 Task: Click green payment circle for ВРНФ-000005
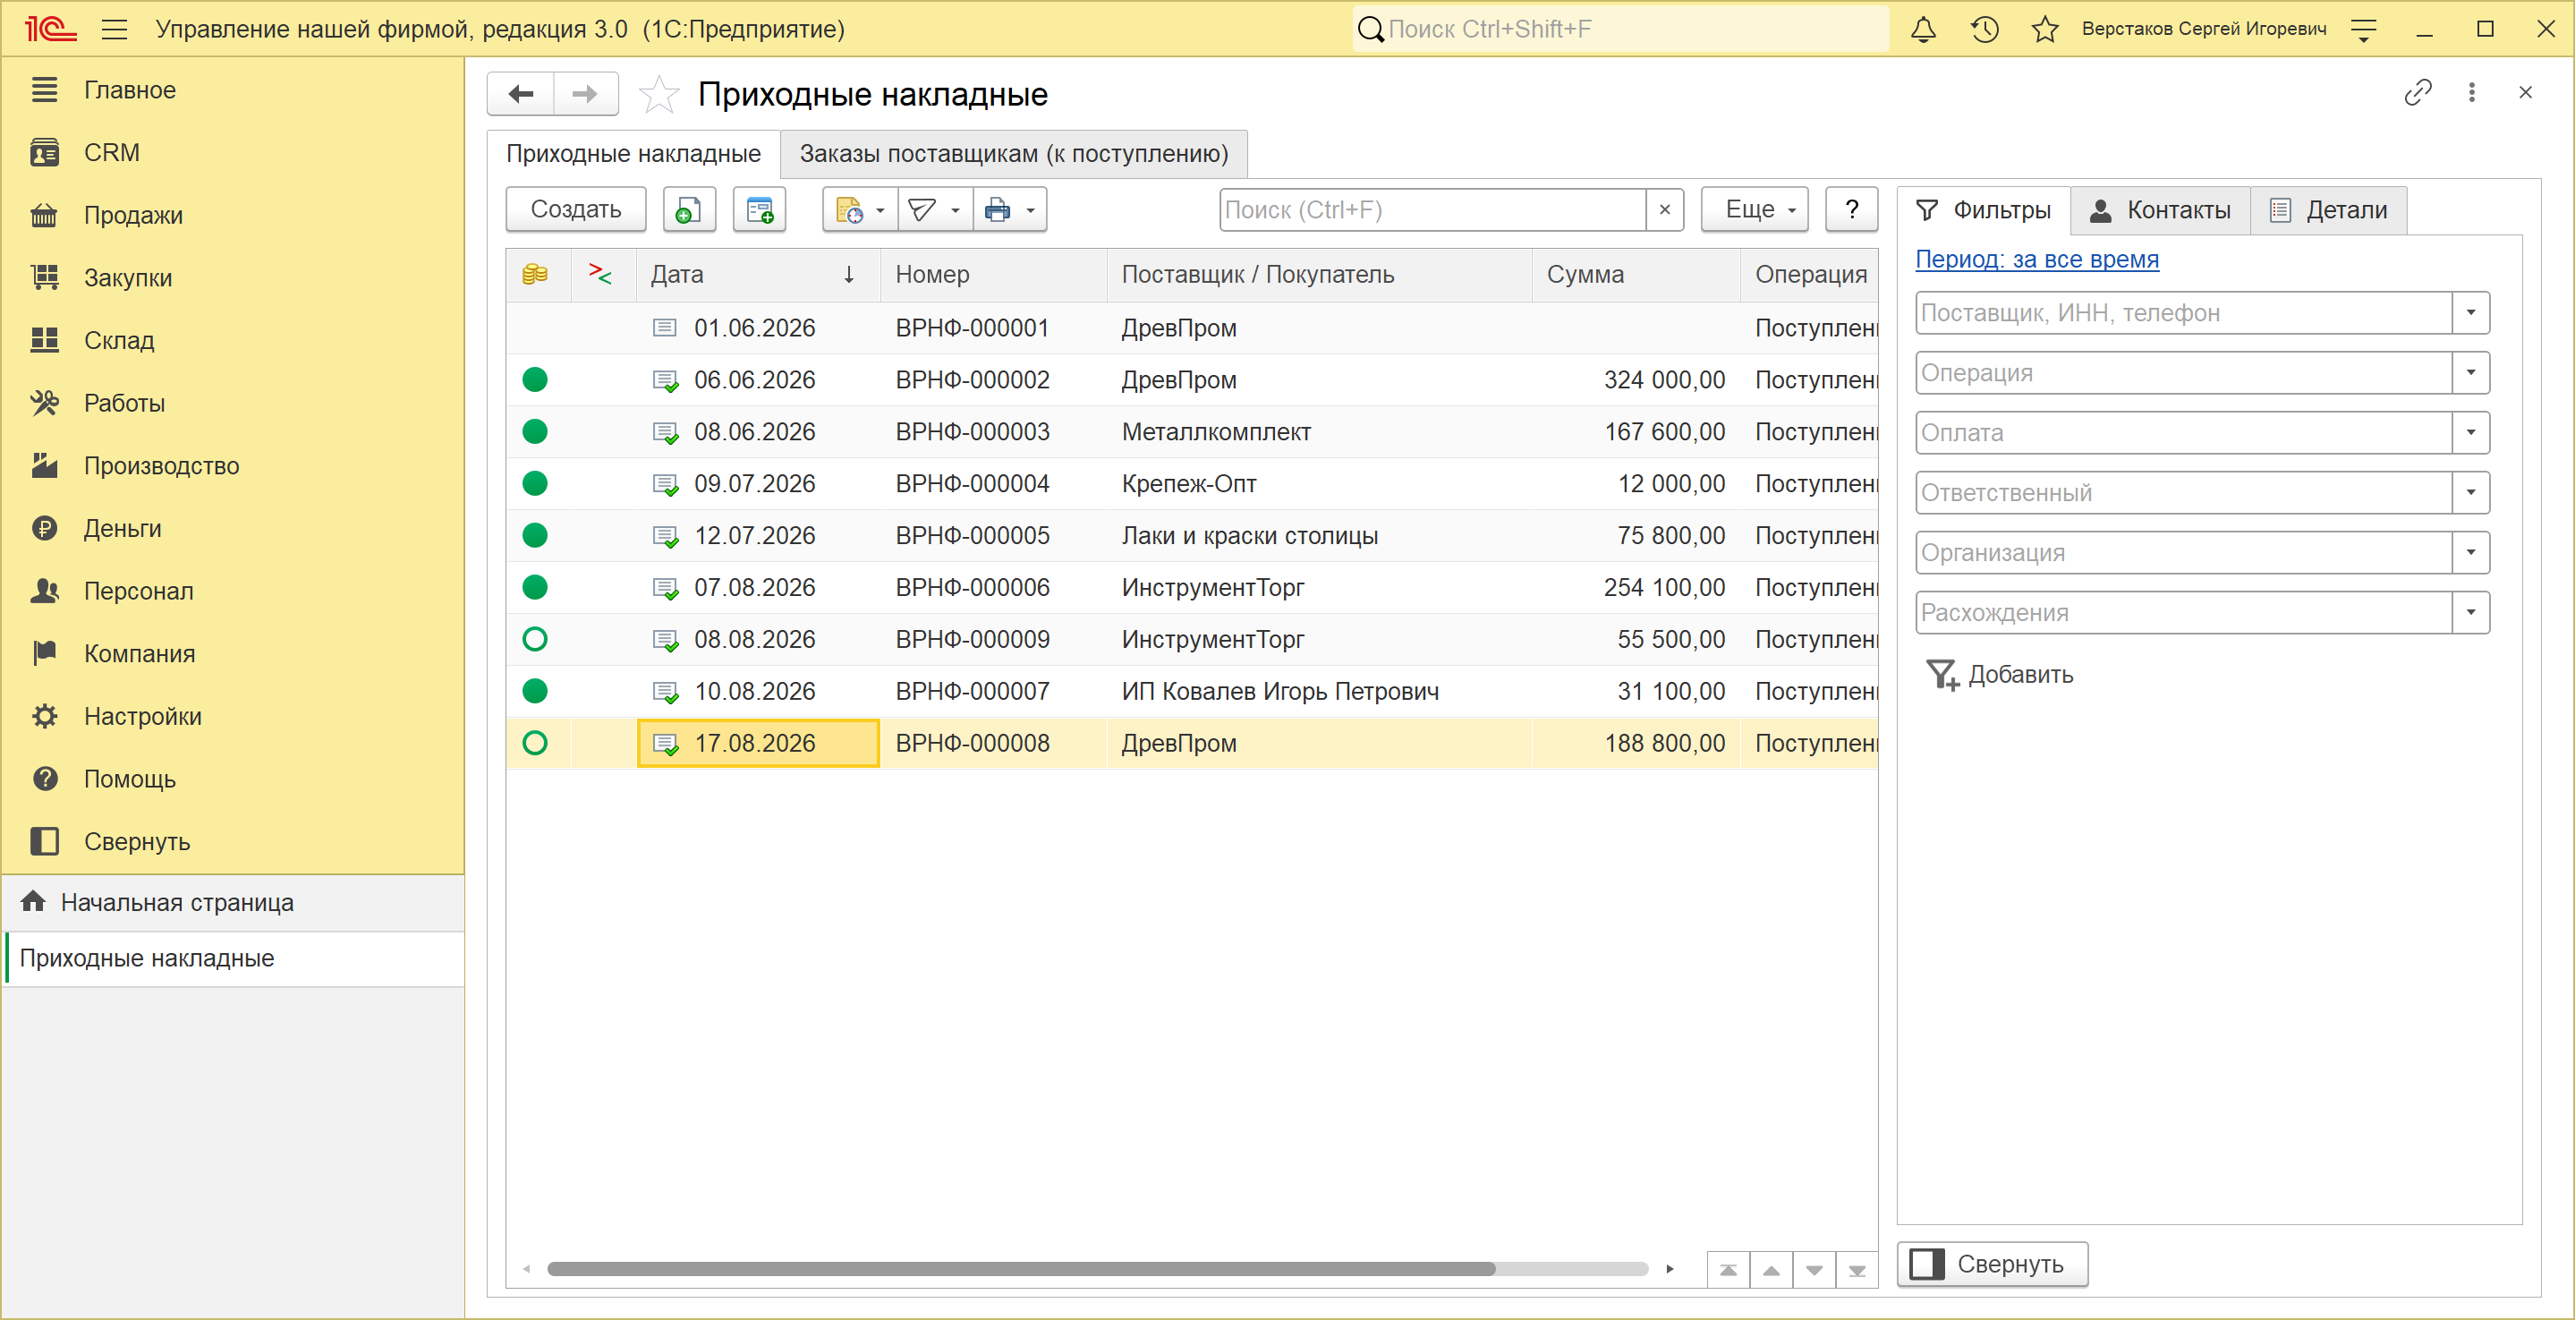(x=535, y=536)
